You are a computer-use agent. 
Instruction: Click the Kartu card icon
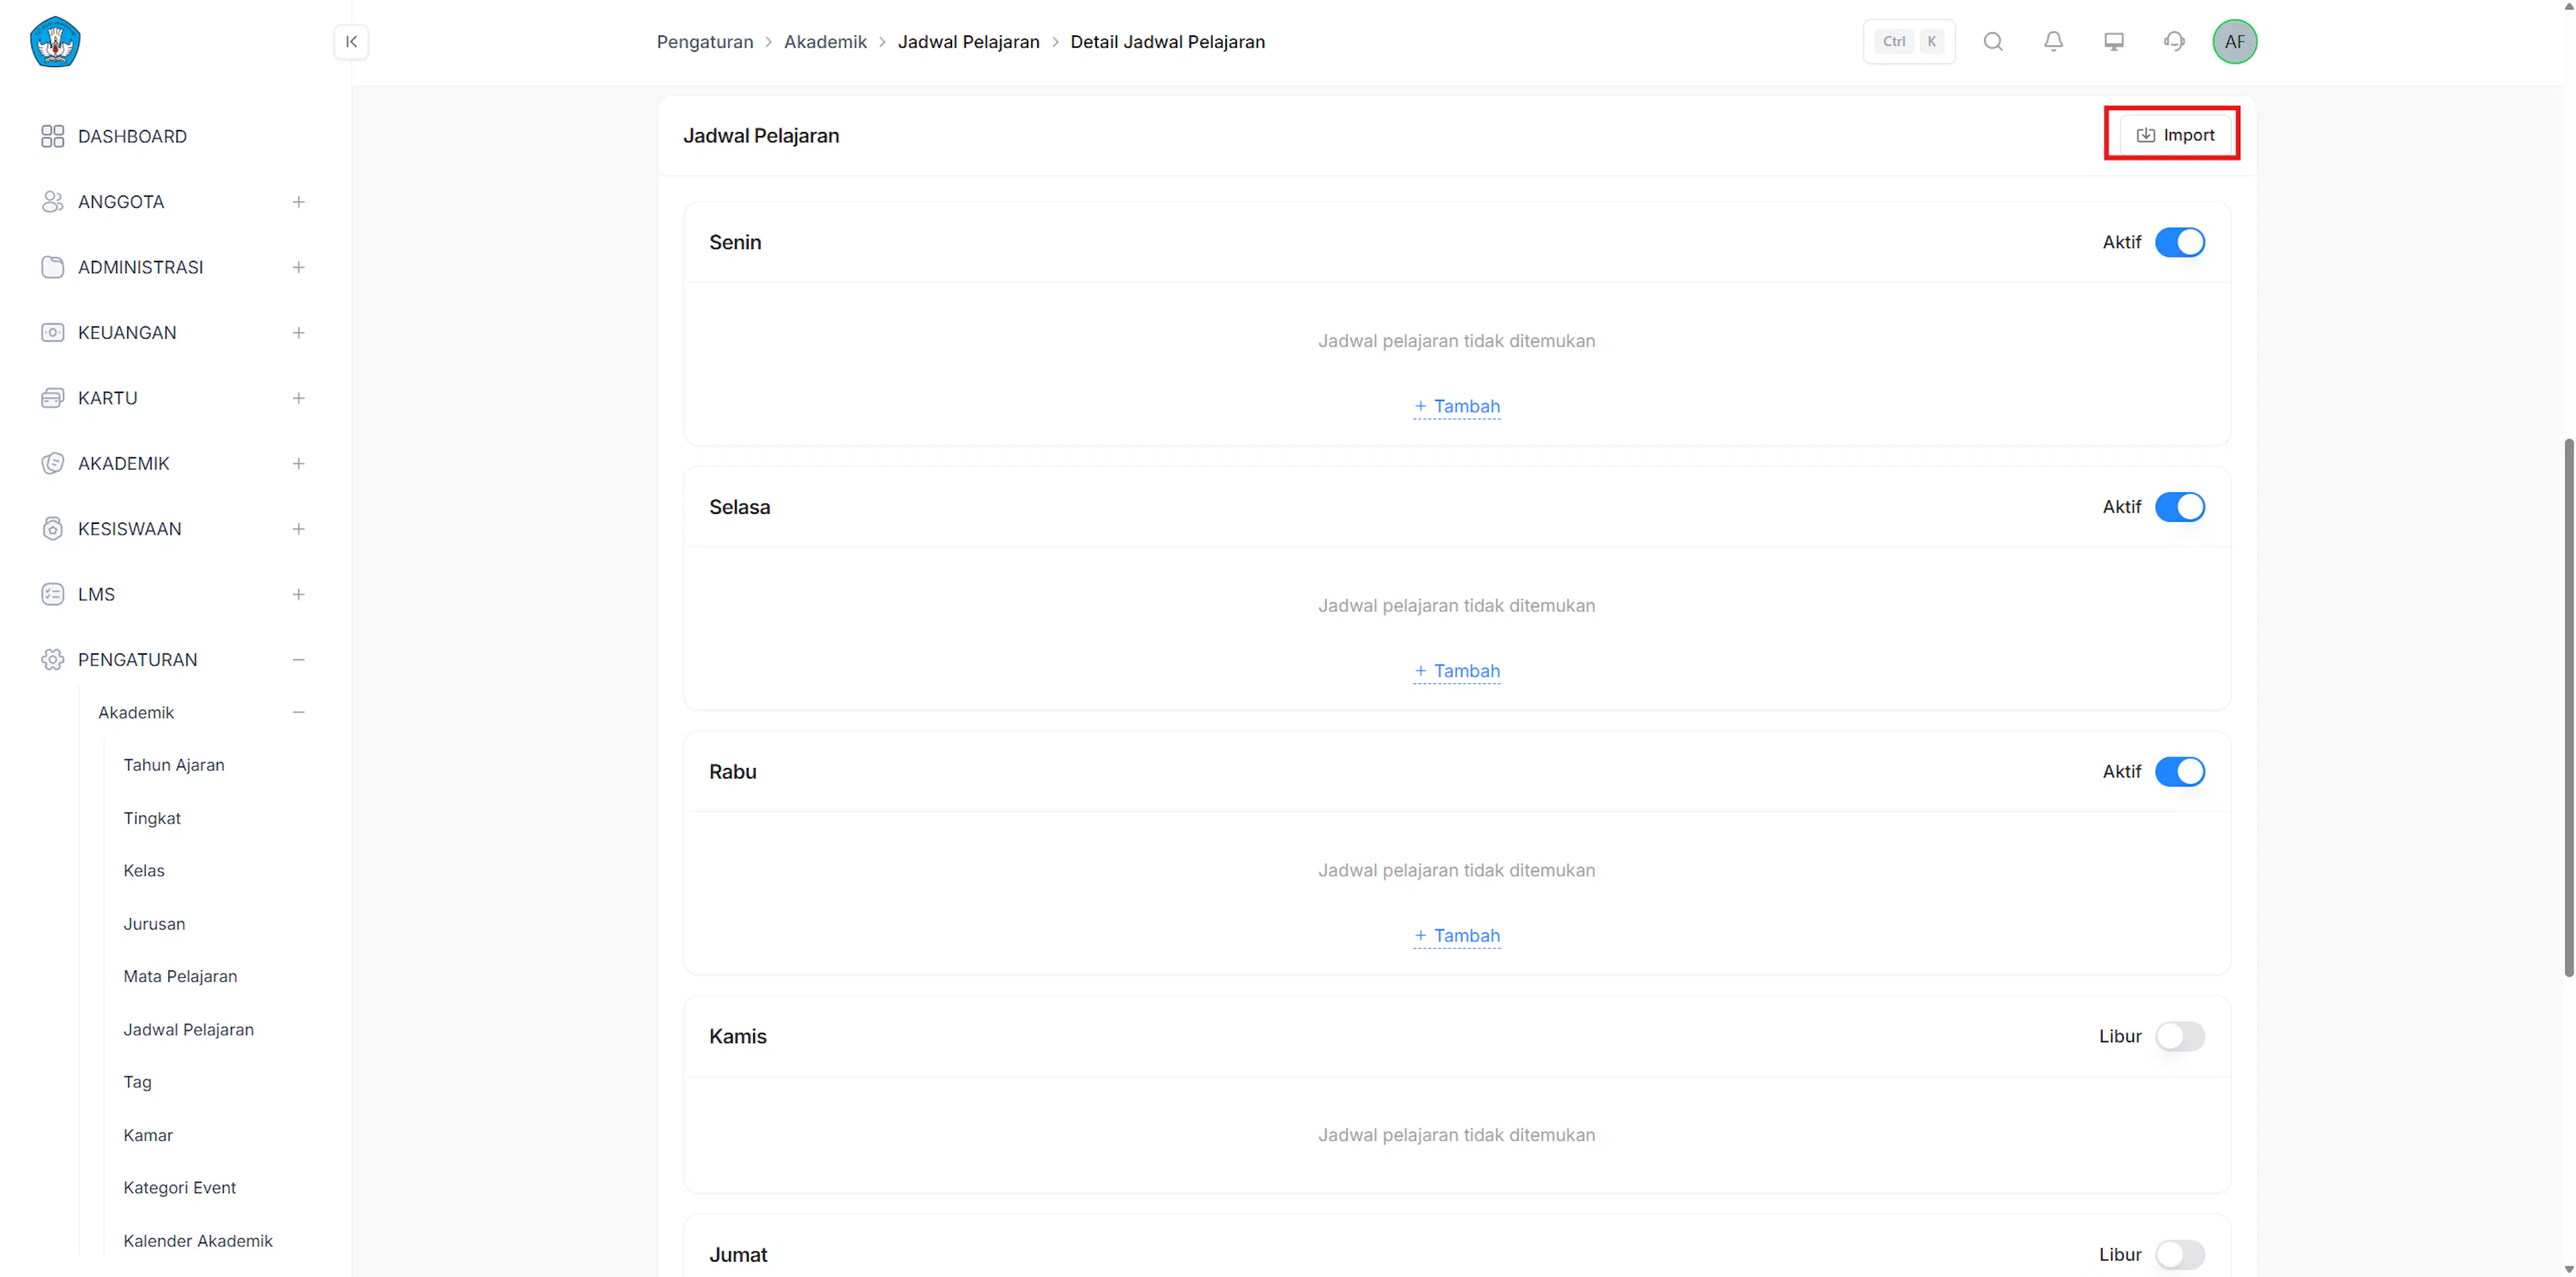pyautogui.click(x=53, y=398)
